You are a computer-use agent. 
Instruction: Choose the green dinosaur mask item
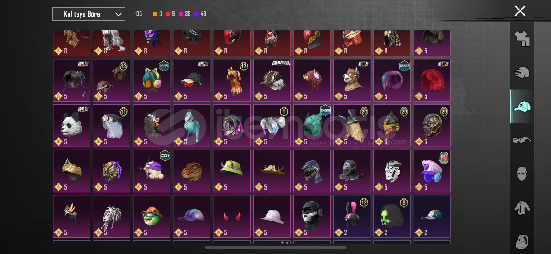(192, 171)
